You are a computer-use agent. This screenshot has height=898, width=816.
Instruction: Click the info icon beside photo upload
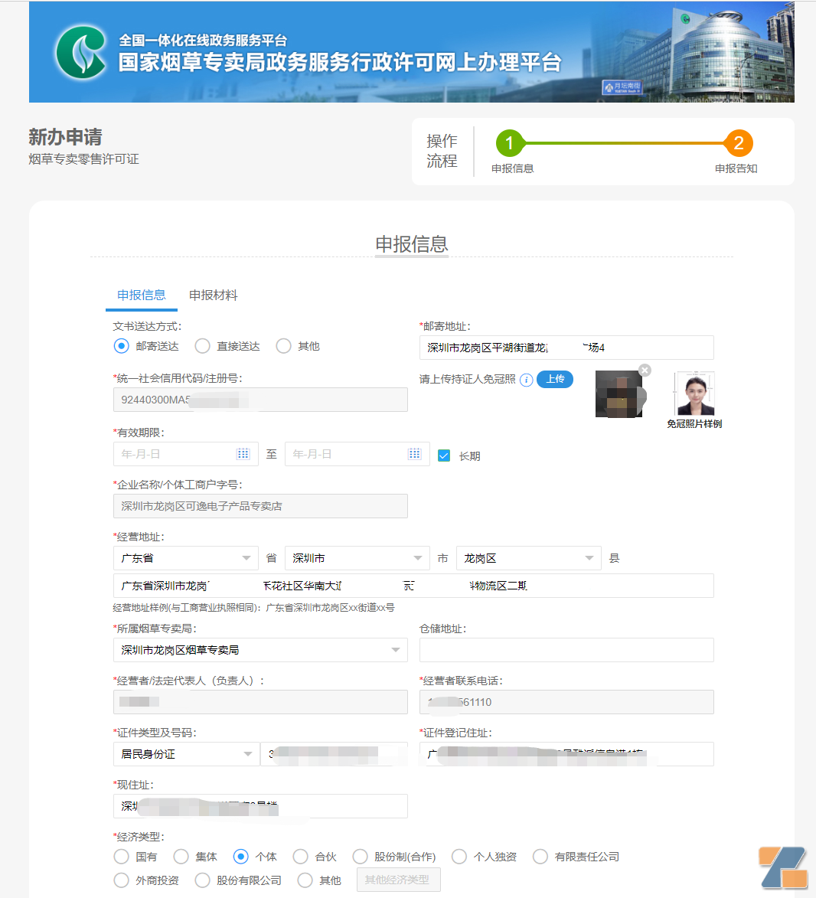pyautogui.click(x=526, y=380)
